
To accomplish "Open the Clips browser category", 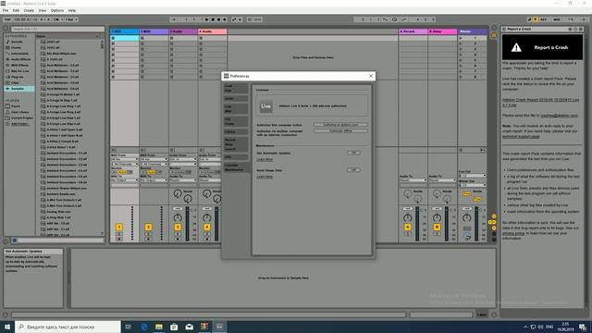I will pyautogui.click(x=15, y=82).
